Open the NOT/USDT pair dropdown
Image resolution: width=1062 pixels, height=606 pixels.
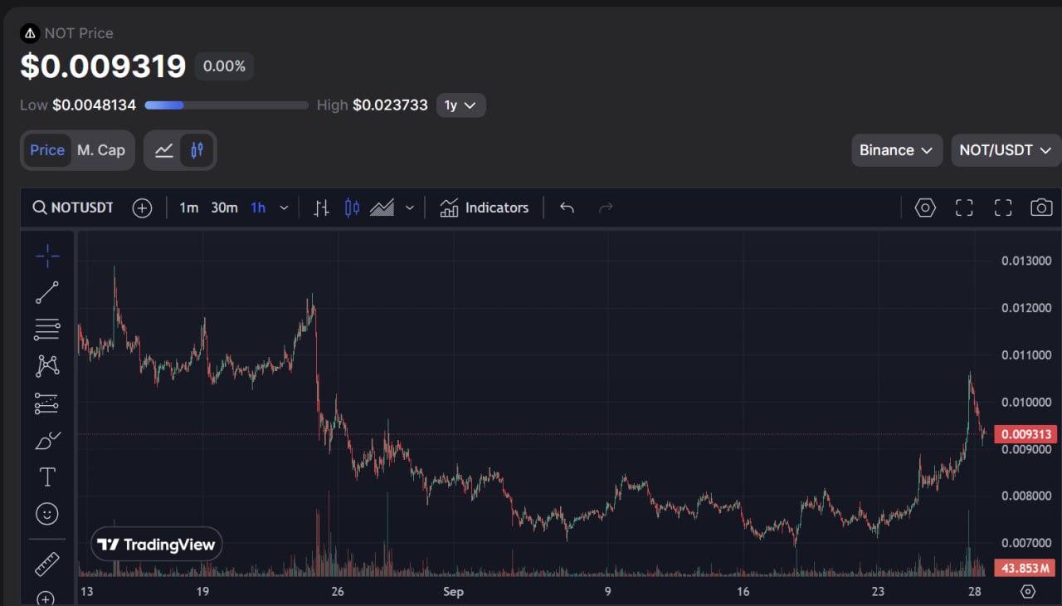(x=1006, y=150)
